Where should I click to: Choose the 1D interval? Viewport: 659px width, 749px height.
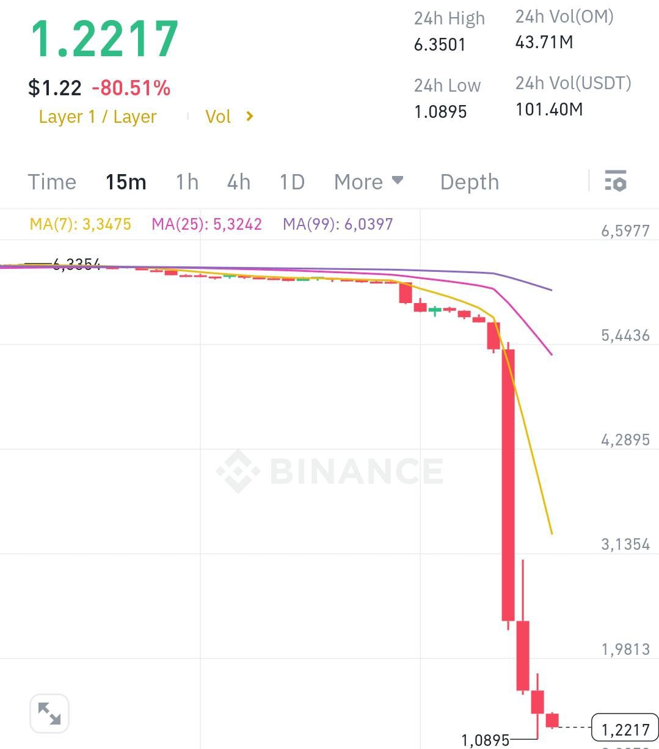click(x=292, y=182)
